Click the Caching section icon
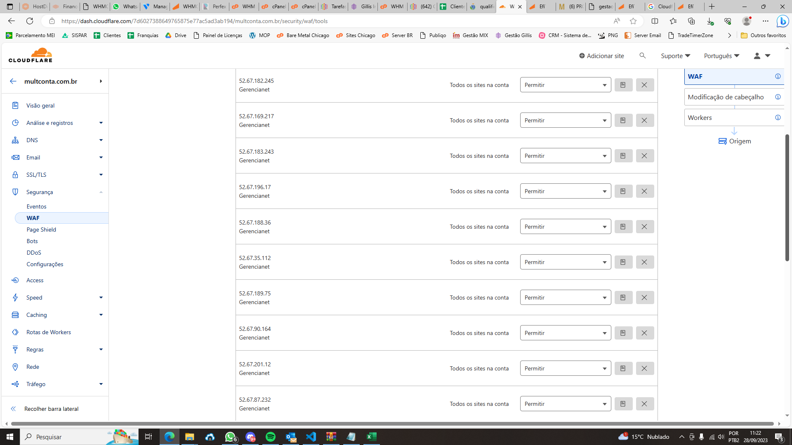 click(x=15, y=315)
